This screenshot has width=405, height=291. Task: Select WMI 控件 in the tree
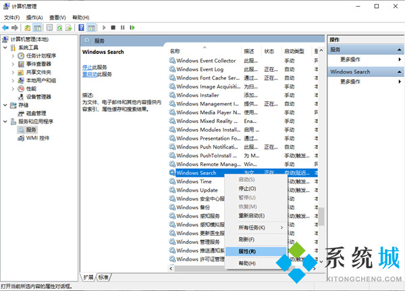pos(38,138)
